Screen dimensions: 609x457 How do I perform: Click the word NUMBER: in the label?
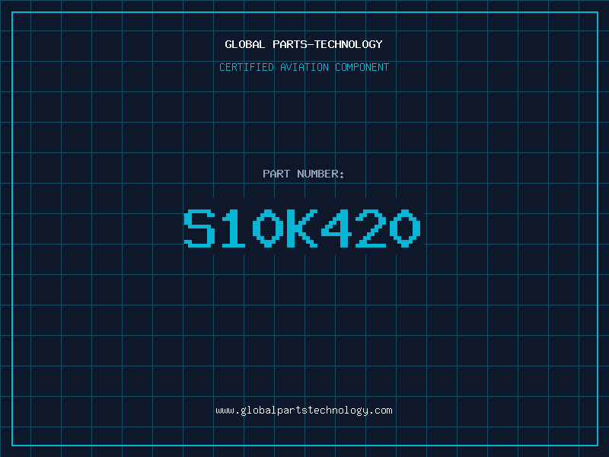coord(320,174)
